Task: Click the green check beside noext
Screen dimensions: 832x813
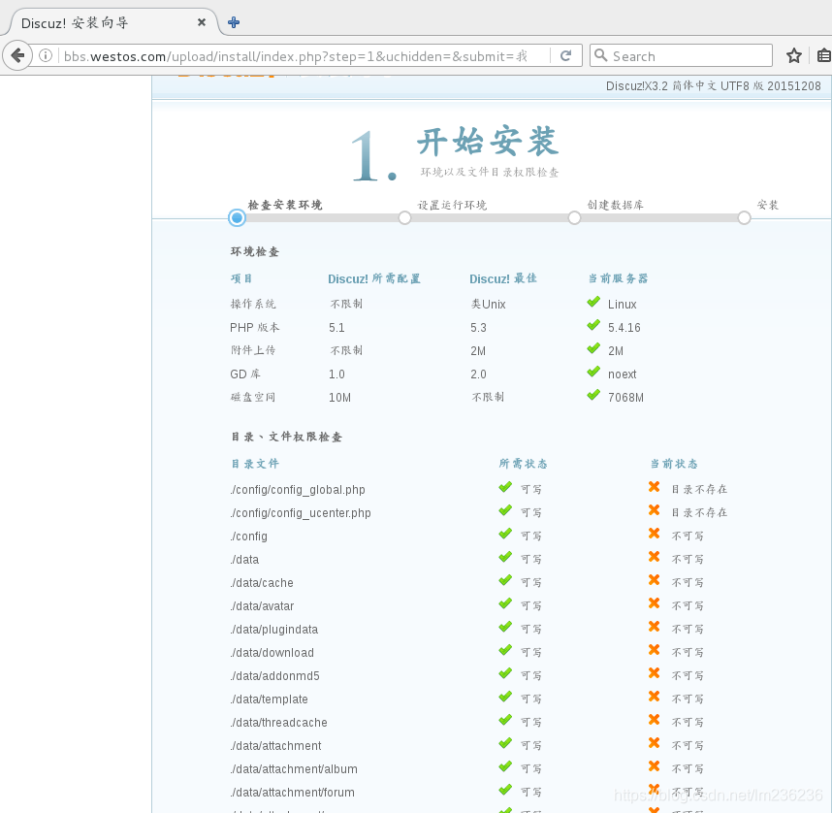Action: 593,372
